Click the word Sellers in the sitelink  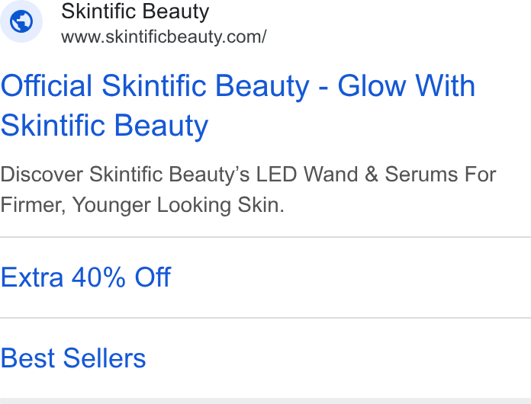click(105, 358)
